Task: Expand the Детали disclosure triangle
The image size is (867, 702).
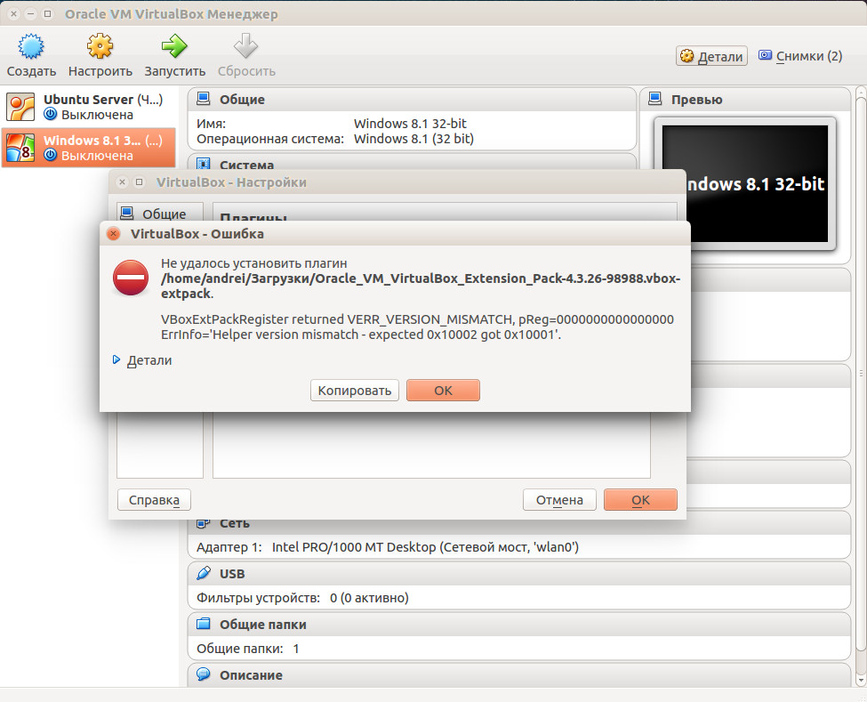Action: [x=116, y=360]
